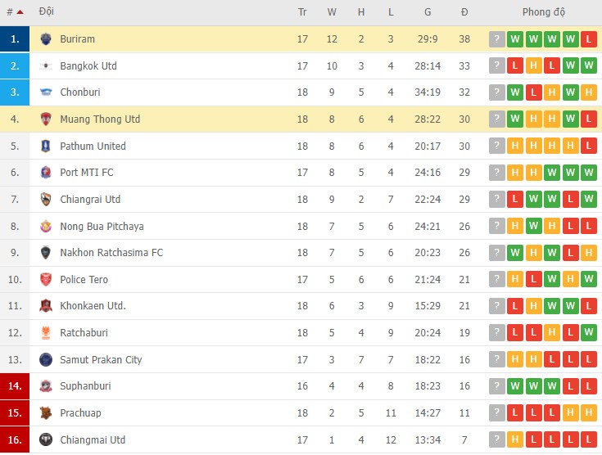
Task: Click the Pathum United badge icon
Action: (45, 146)
